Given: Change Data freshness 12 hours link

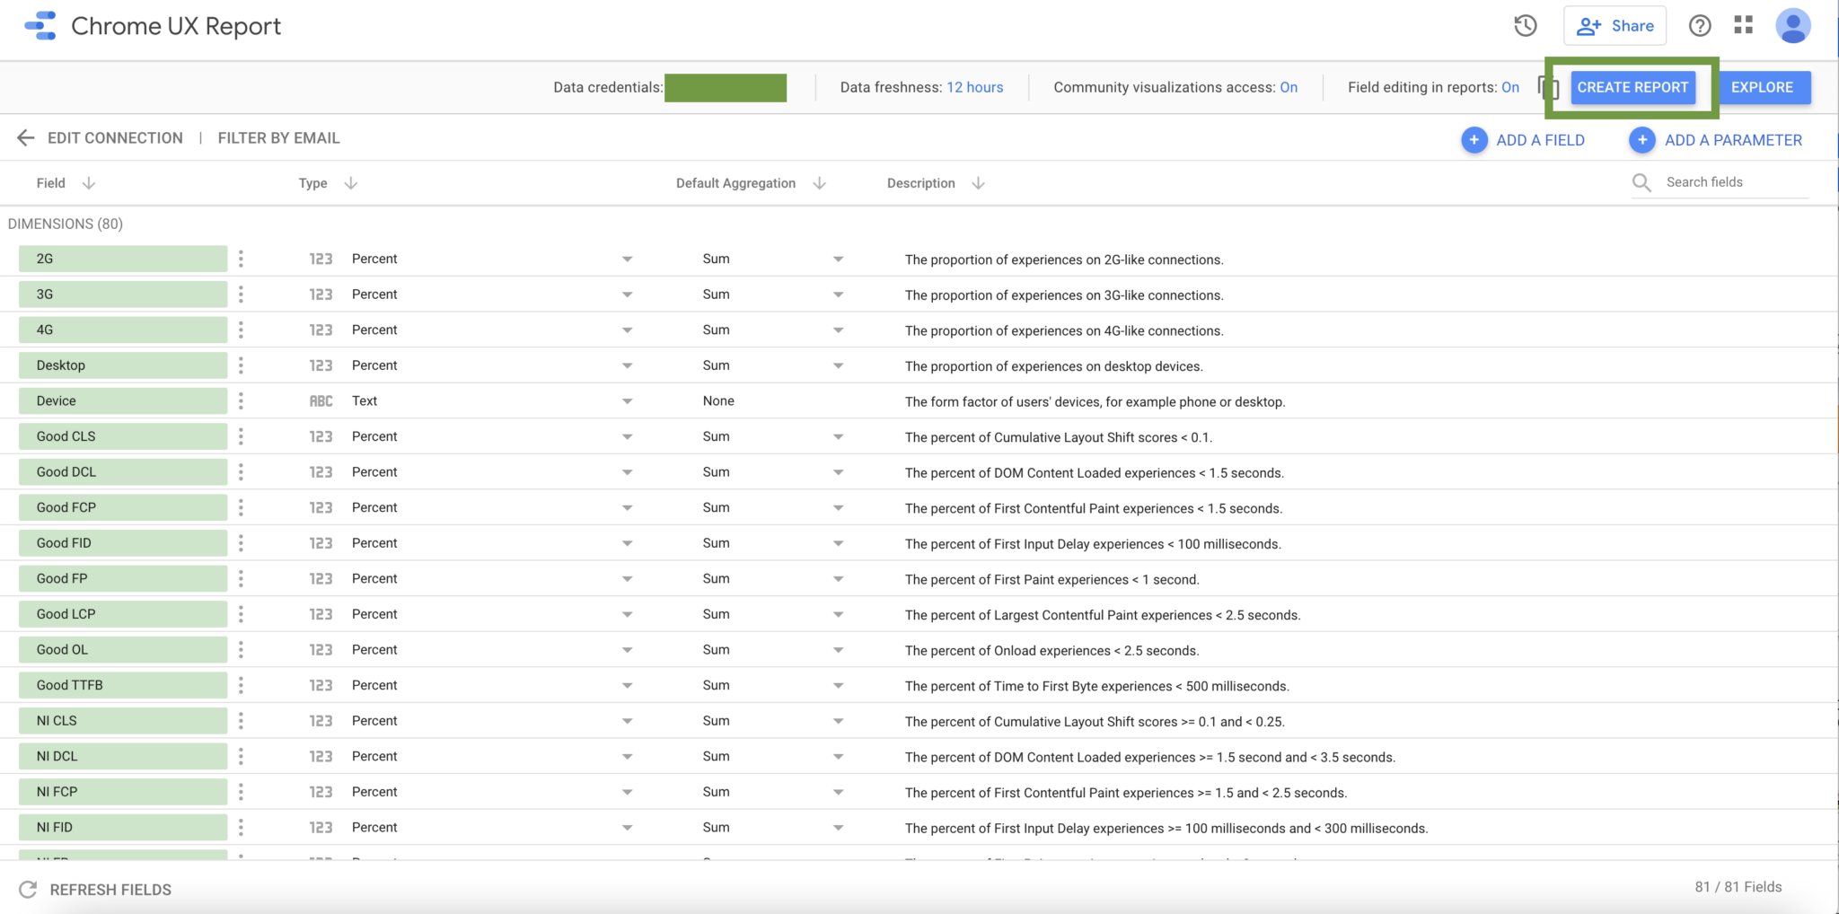Looking at the screenshot, I should (975, 87).
